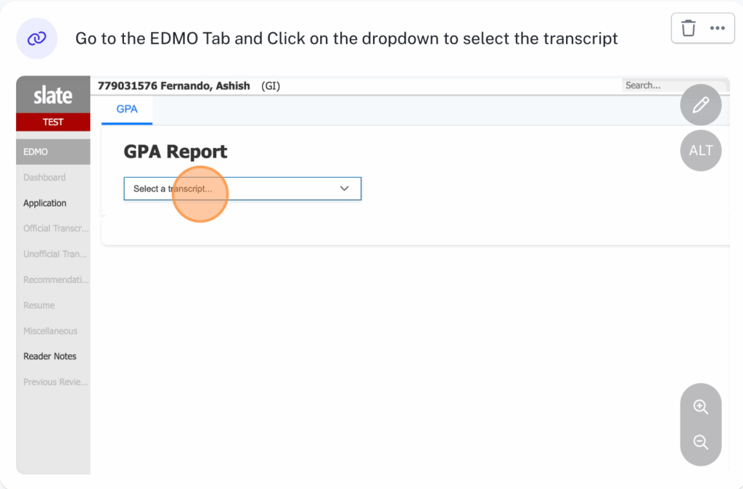Click the zoom in magnifier icon
743x489 pixels.
coord(700,407)
